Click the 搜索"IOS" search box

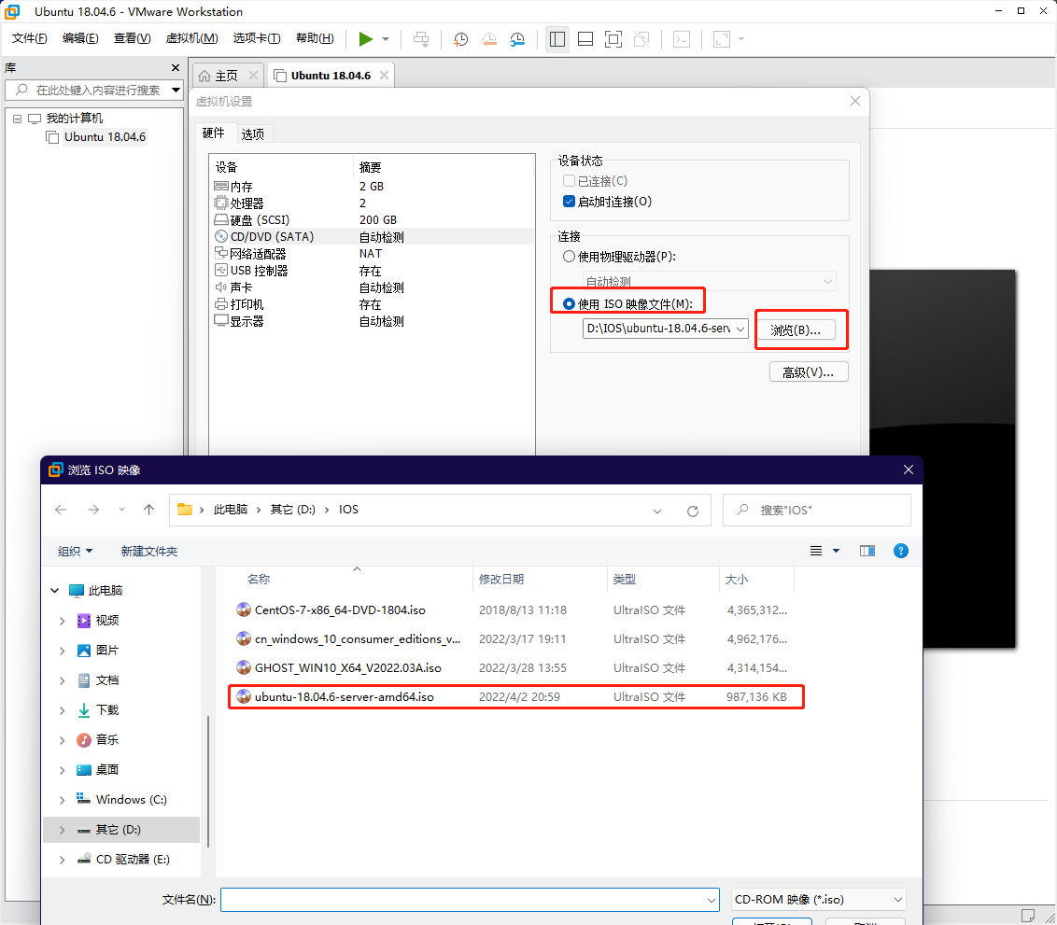[x=816, y=510]
